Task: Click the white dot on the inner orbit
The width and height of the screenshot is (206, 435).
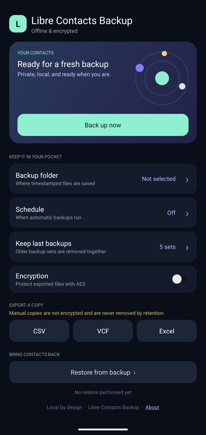Action: tap(182, 86)
